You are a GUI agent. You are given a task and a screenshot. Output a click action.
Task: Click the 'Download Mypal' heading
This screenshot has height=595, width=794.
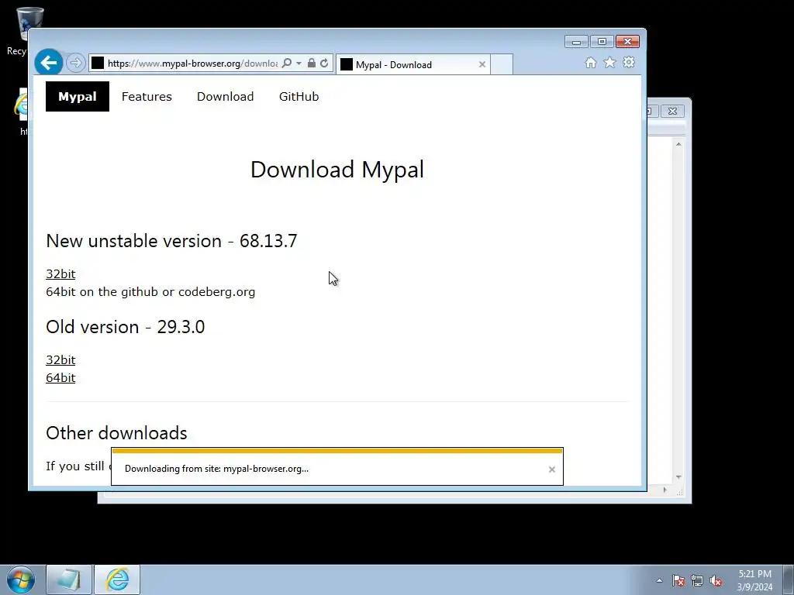tap(337, 169)
